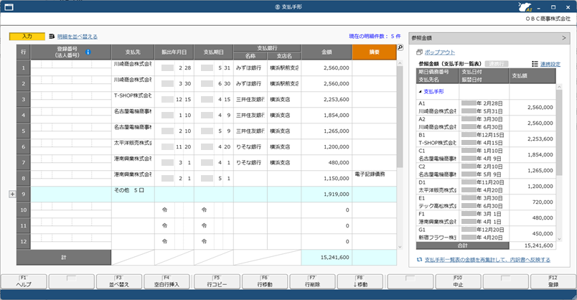Select the 支払期日 column header
577x300 pixels.
214,52
